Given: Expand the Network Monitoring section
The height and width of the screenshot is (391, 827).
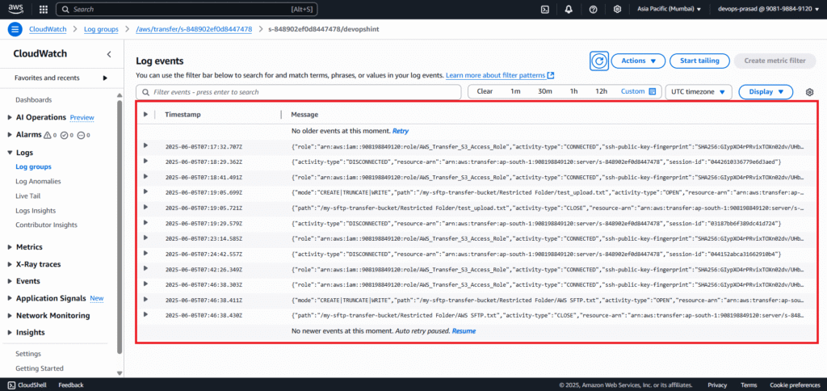Looking at the screenshot, I should click(10, 316).
